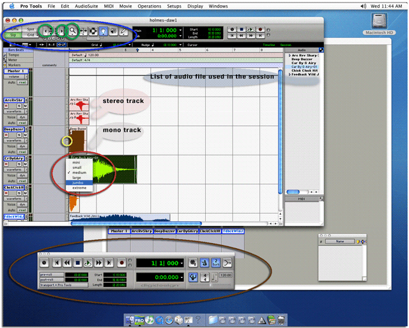409x328 pixels.
Task: Expand Feedback Wild in Audio list
Action: pyautogui.click(x=289, y=74)
